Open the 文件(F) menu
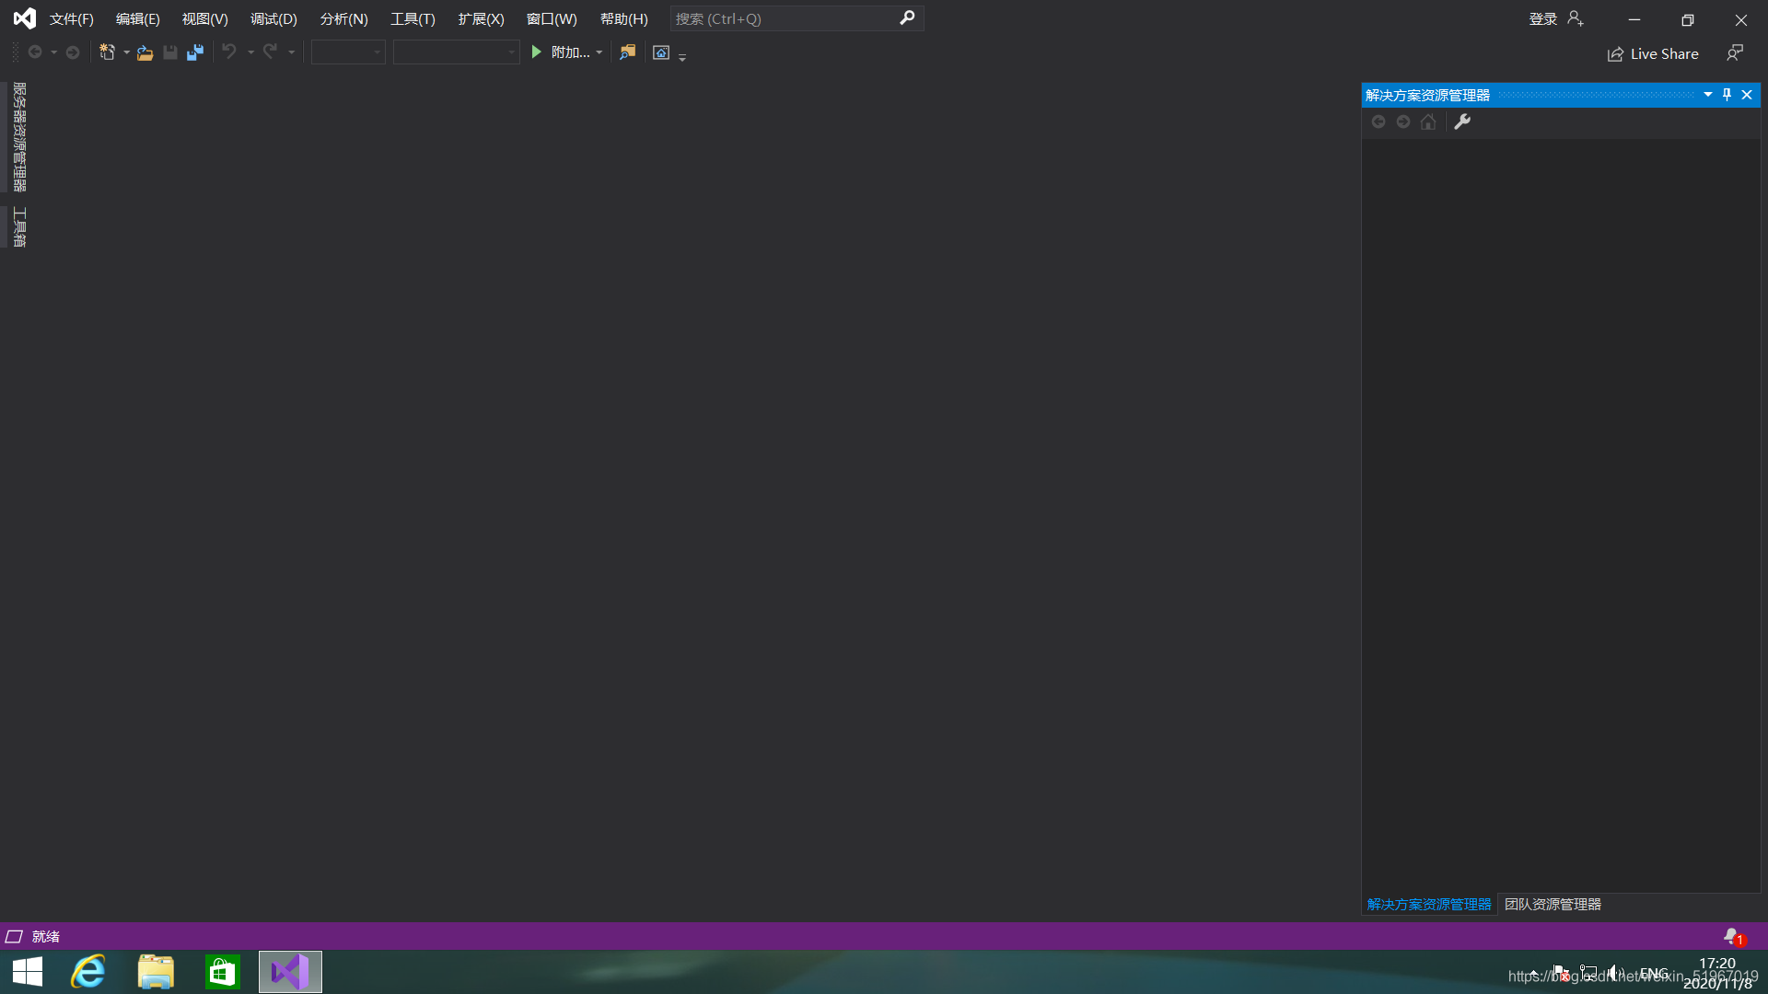 (69, 18)
